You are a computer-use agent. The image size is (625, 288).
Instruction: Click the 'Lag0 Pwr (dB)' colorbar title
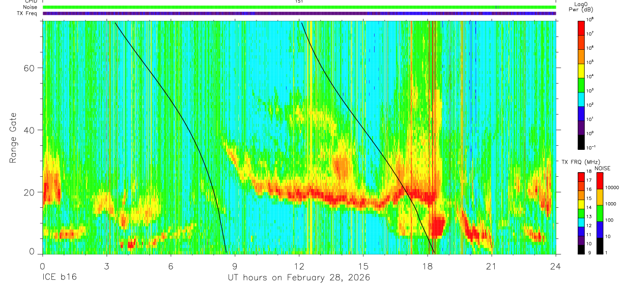pyautogui.click(x=582, y=7)
